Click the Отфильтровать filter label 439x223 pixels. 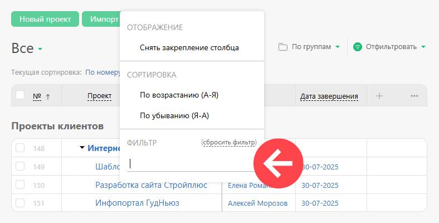(391, 47)
